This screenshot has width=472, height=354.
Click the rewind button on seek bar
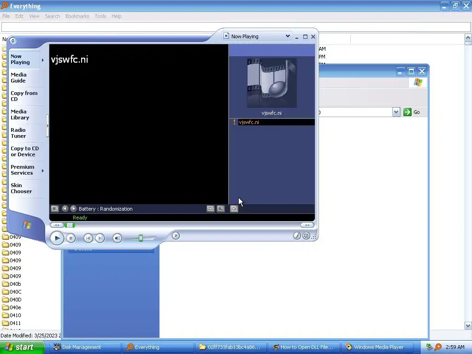(57, 225)
